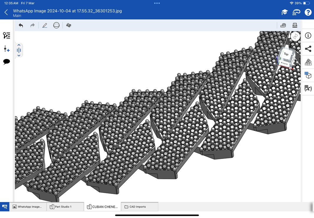
Task: Open the Feature list panel
Action: coord(6,35)
